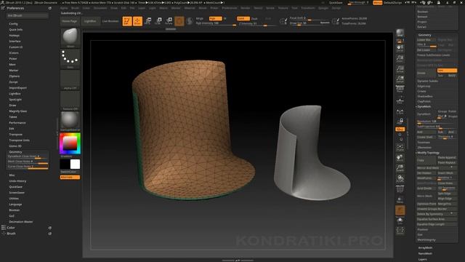Collapse the DynaMesh section header
Image resolution: width=465 pixels, height=262 pixels.
pyautogui.click(x=424, y=107)
